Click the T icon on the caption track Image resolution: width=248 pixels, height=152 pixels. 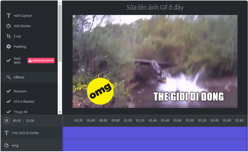(x=6, y=133)
